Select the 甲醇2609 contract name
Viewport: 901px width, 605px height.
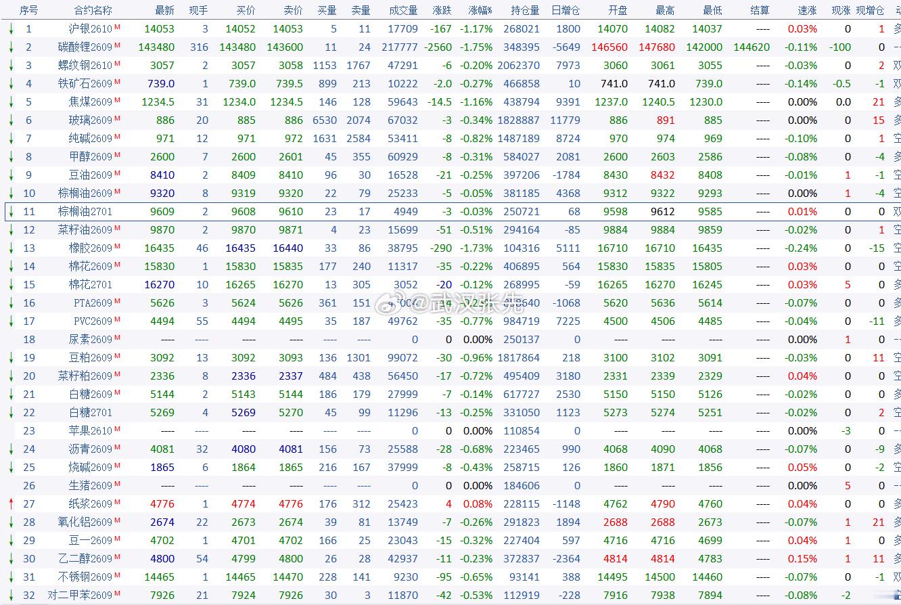pyautogui.click(x=90, y=156)
